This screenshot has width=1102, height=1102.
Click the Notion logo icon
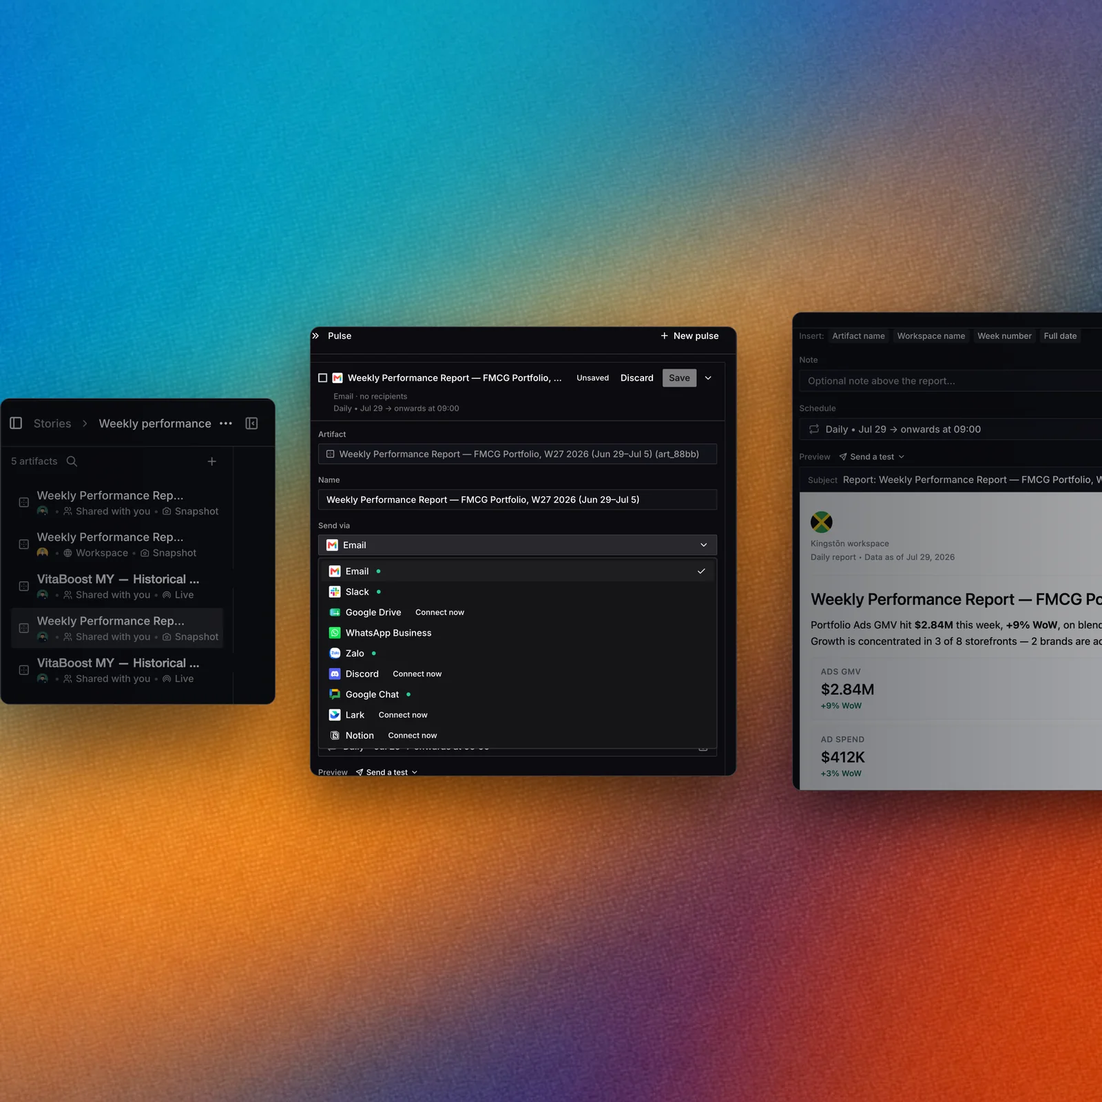tap(335, 736)
